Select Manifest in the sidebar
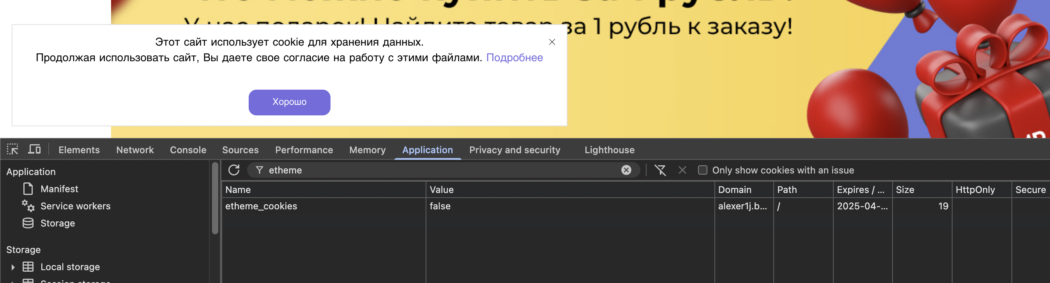Screen dimensions: 1050x283 click(x=59, y=189)
